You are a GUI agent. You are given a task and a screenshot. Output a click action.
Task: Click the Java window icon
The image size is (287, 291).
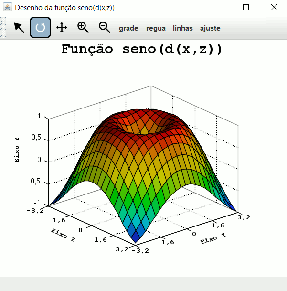(x=8, y=7)
